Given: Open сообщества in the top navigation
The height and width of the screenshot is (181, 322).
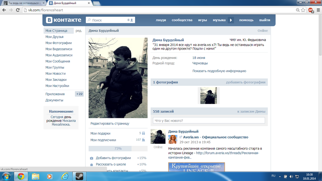Looking at the screenshot, I should 182,20.
